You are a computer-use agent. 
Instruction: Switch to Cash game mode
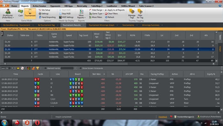[x=20, y=13]
